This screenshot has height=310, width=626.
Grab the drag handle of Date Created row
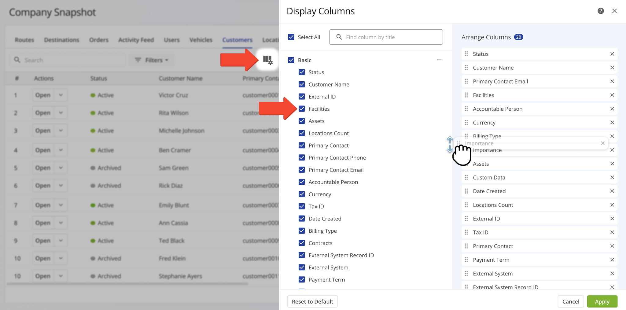click(x=466, y=191)
